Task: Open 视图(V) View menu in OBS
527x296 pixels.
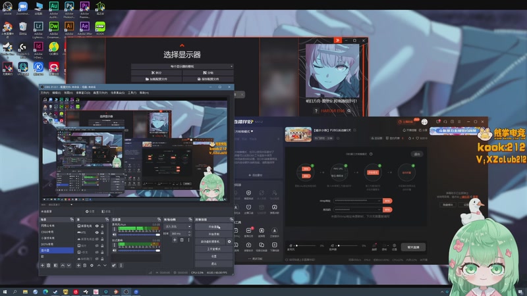Action: click(69, 93)
